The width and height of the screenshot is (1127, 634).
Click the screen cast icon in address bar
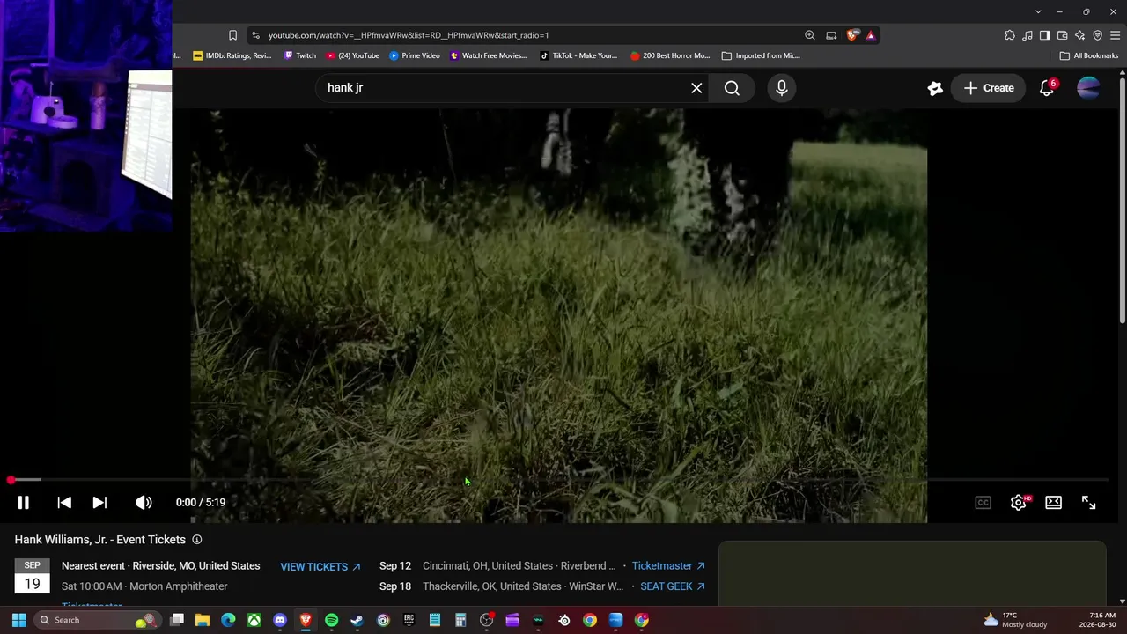[x=831, y=35]
